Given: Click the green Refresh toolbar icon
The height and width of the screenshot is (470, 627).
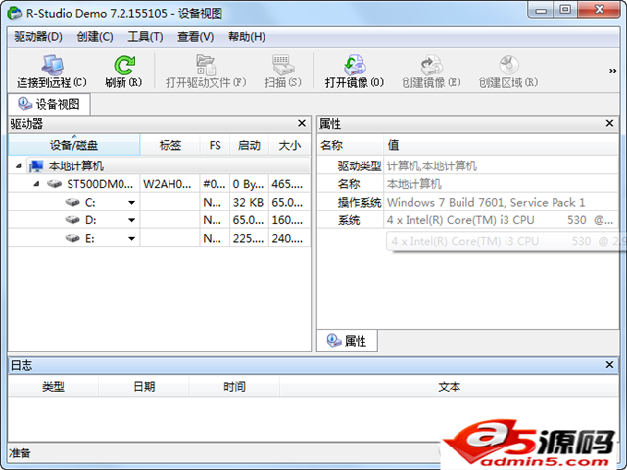Looking at the screenshot, I should [x=124, y=65].
